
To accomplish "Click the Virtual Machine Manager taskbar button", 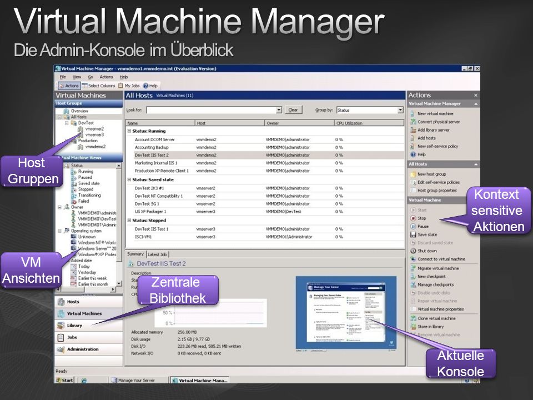I will point(200,381).
